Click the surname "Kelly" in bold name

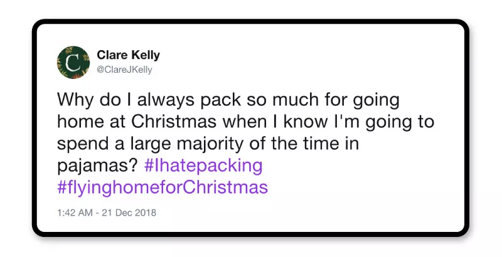click(145, 55)
